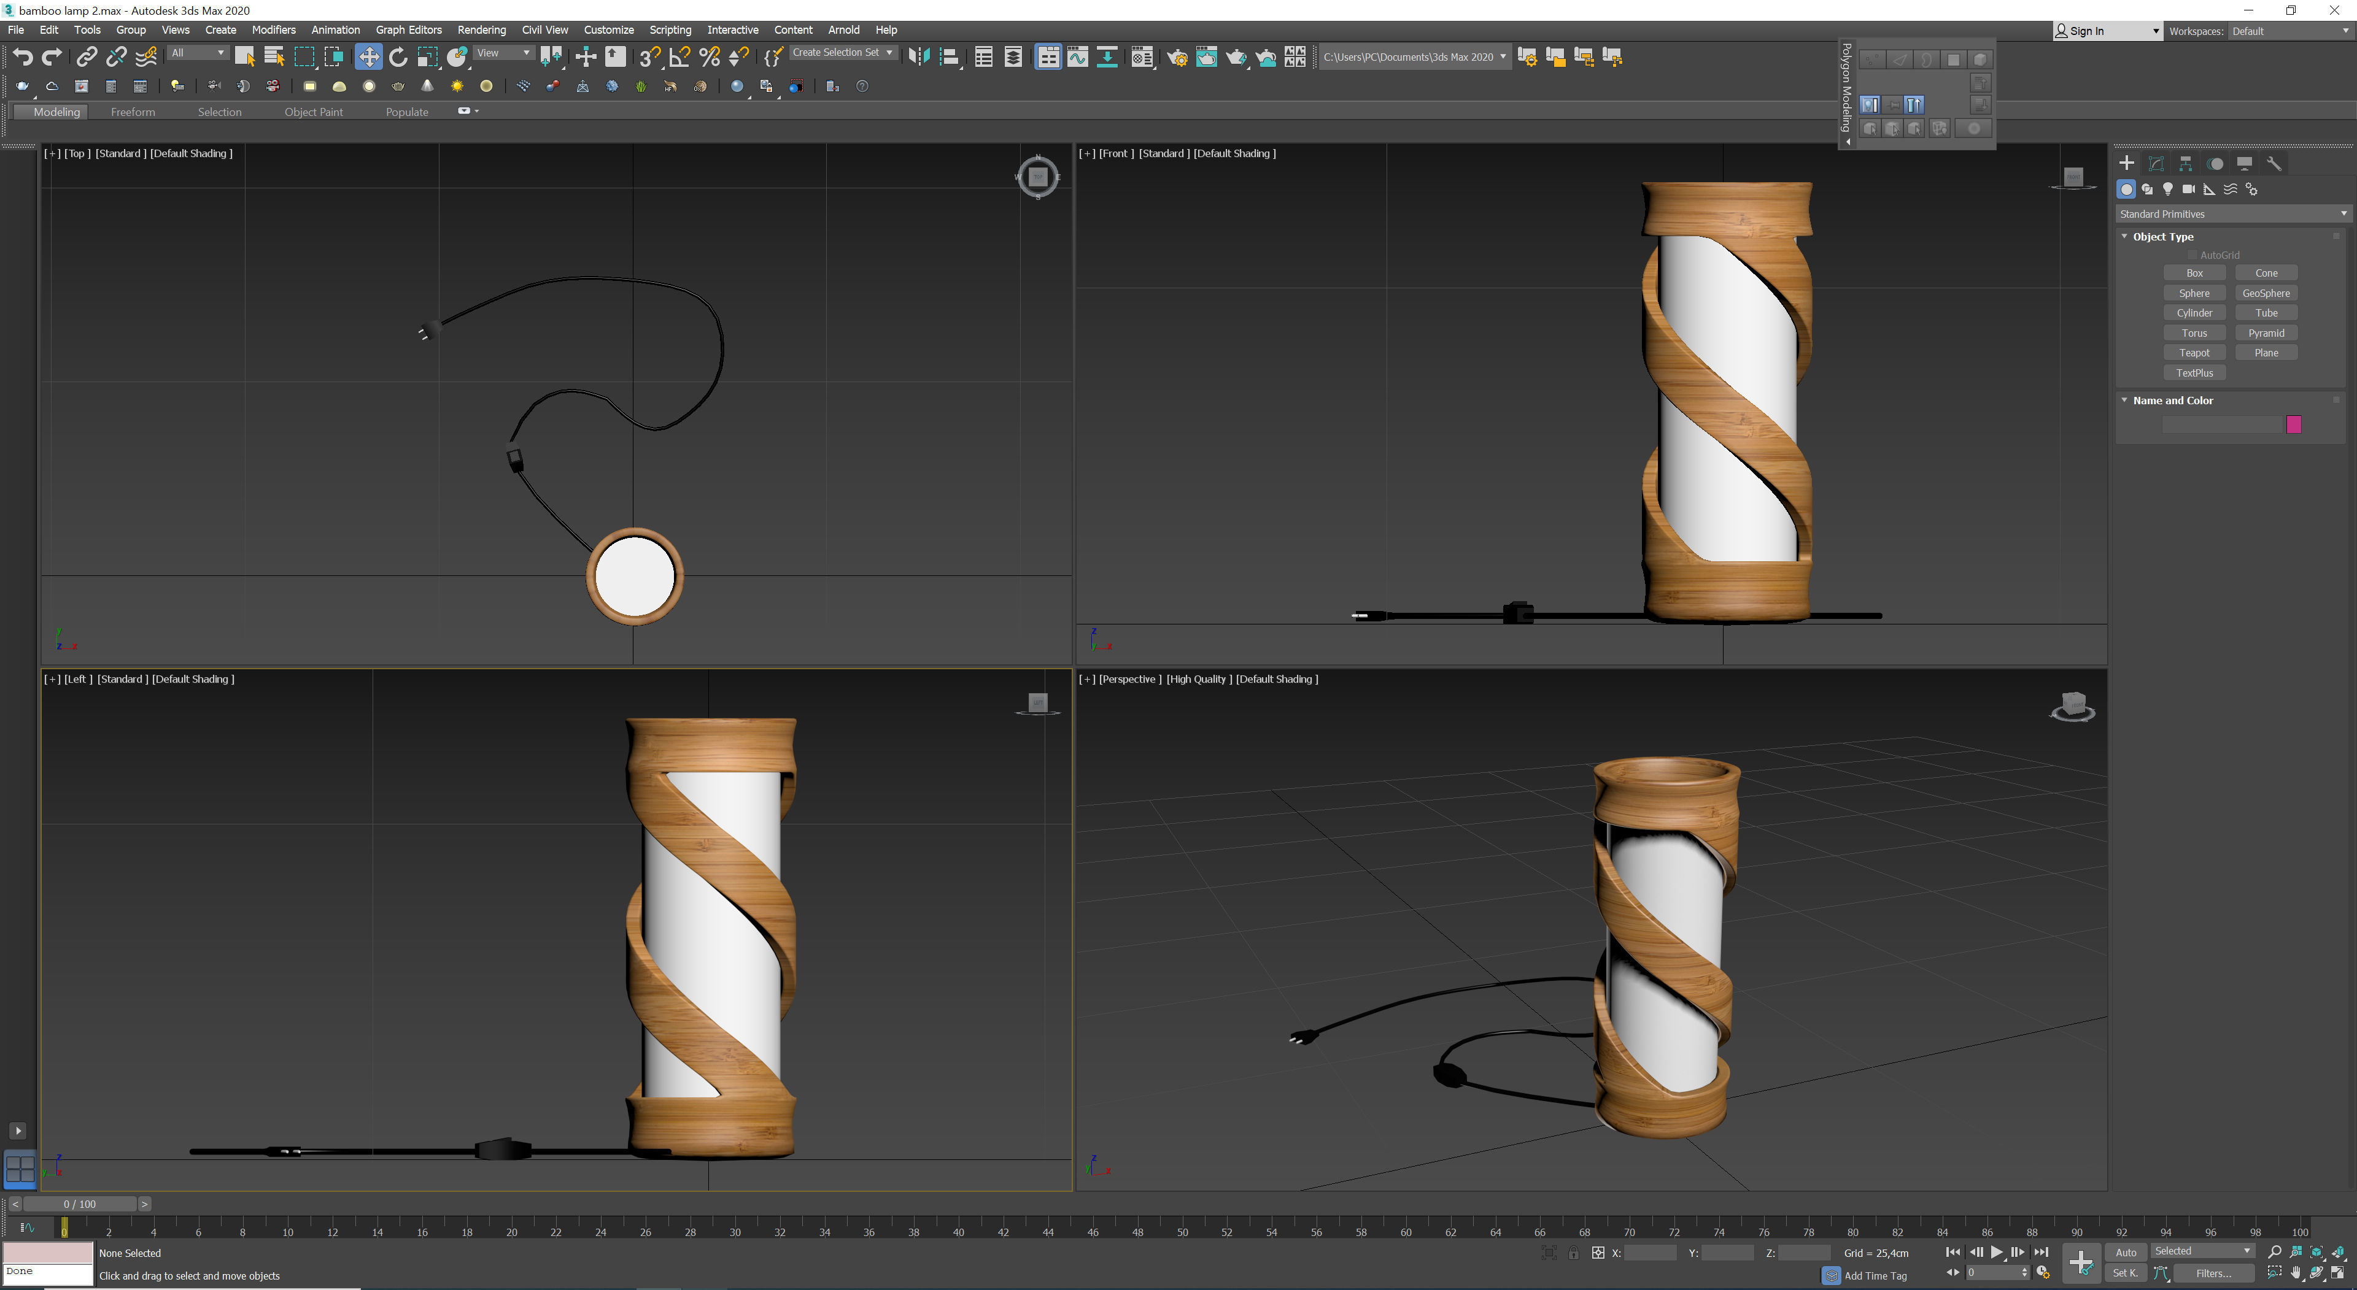Open the key filter Selected dropdown
This screenshot has width=2357, height=1290.
(2202, 1251)
